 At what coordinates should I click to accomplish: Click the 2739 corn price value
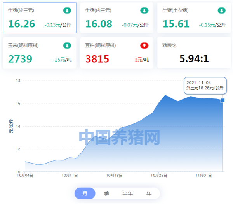pos(20,59)
